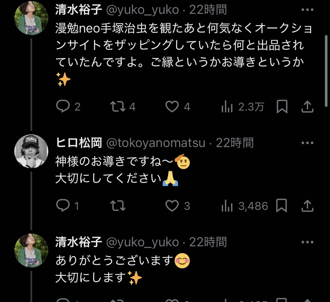Open 清水裕子 display name in first tweet
330x302 pixels.
[78, 10]
